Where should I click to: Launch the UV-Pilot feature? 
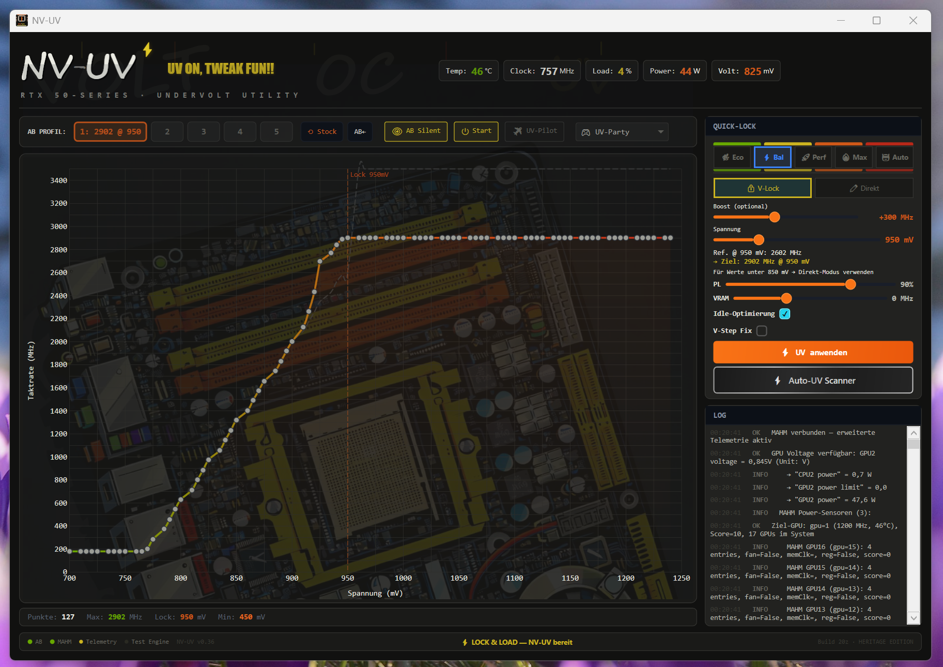pos(534,131)
